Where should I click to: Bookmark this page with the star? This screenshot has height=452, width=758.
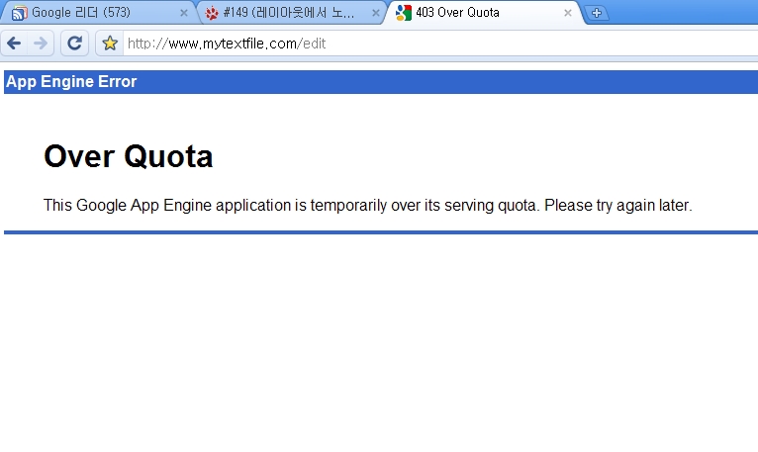(x=110, y=44)
